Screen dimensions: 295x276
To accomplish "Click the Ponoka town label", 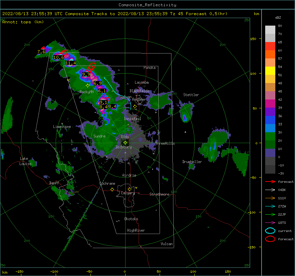I will [x=149, y=68].
